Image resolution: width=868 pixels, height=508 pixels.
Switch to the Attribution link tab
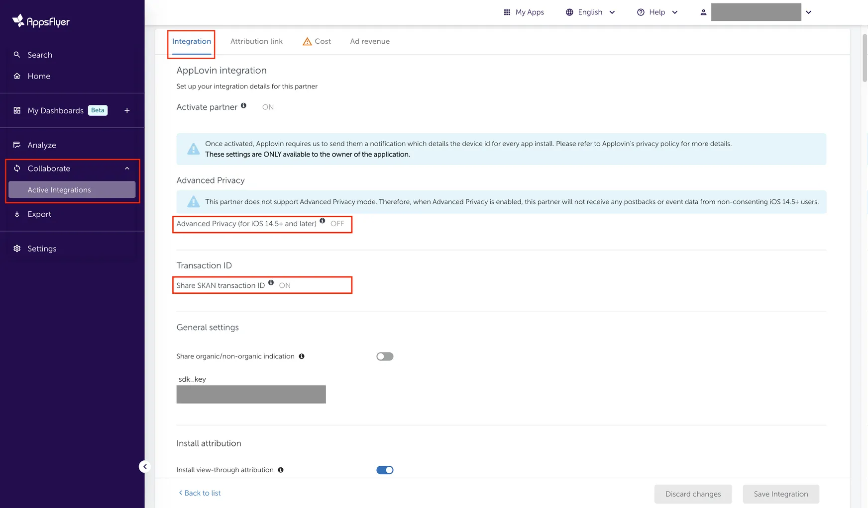pos(256,41)
